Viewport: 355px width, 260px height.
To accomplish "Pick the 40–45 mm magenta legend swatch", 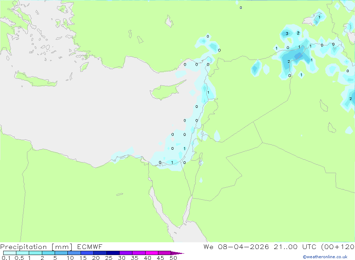I will pyautogui.click(x=152, y=253).
